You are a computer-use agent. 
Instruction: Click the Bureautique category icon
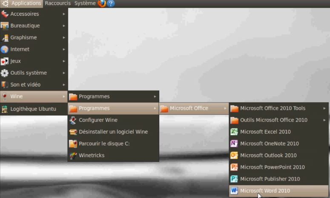(4, 26)
